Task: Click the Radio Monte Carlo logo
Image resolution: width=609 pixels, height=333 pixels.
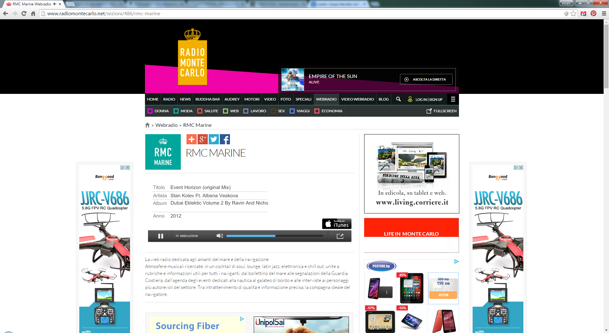Action: pyautogui.click(x=193, y=57)
